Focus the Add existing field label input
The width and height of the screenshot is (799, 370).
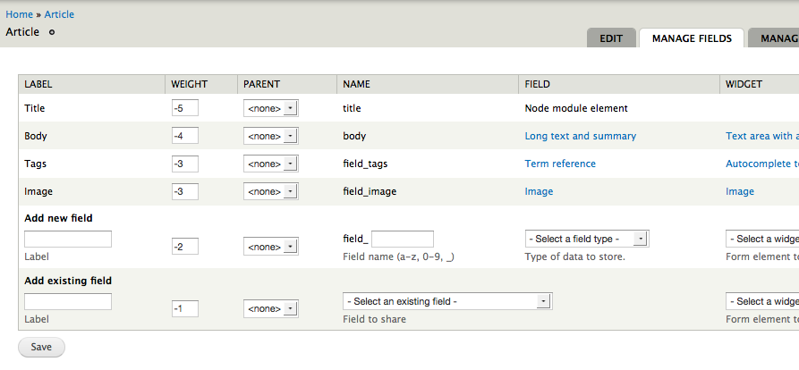tap(68, 301)
